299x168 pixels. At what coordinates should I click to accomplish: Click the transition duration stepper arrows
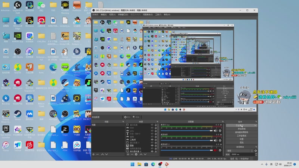click(256, 155)
